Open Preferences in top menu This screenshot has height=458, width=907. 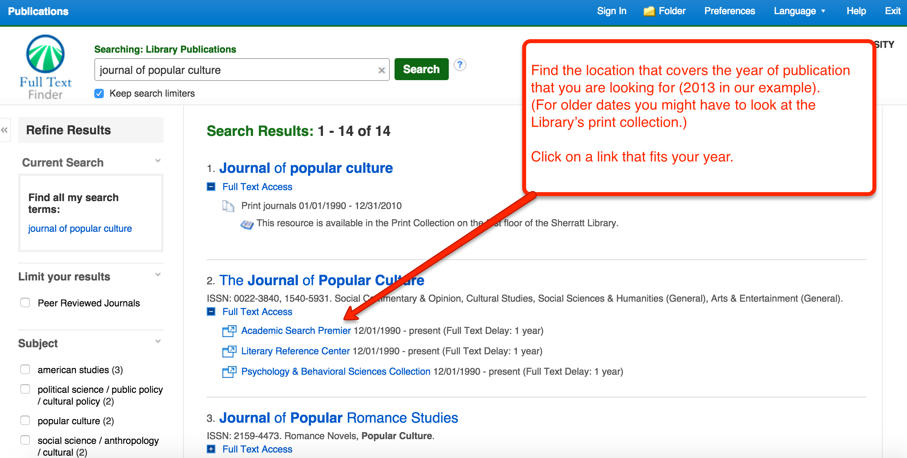729,11
